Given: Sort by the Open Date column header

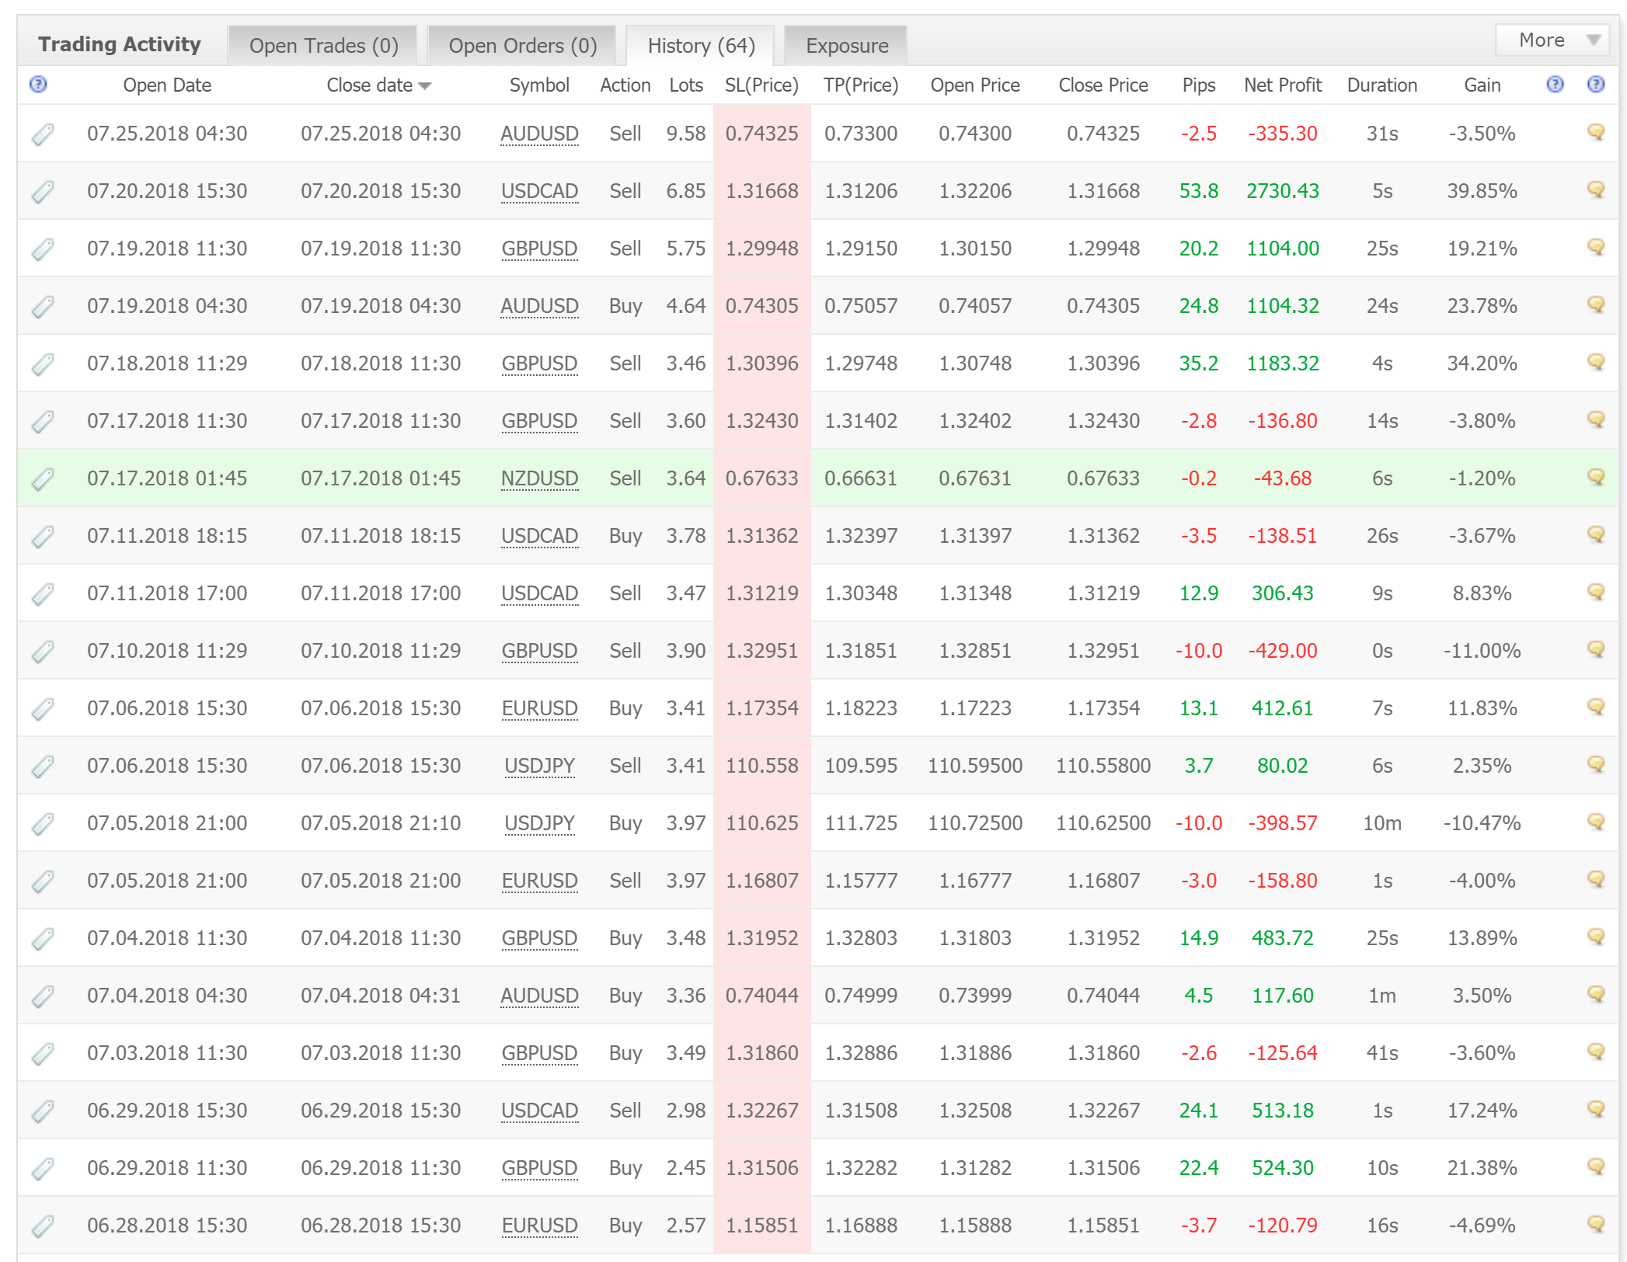Looking at the screenshot, I should pos(167,85).
